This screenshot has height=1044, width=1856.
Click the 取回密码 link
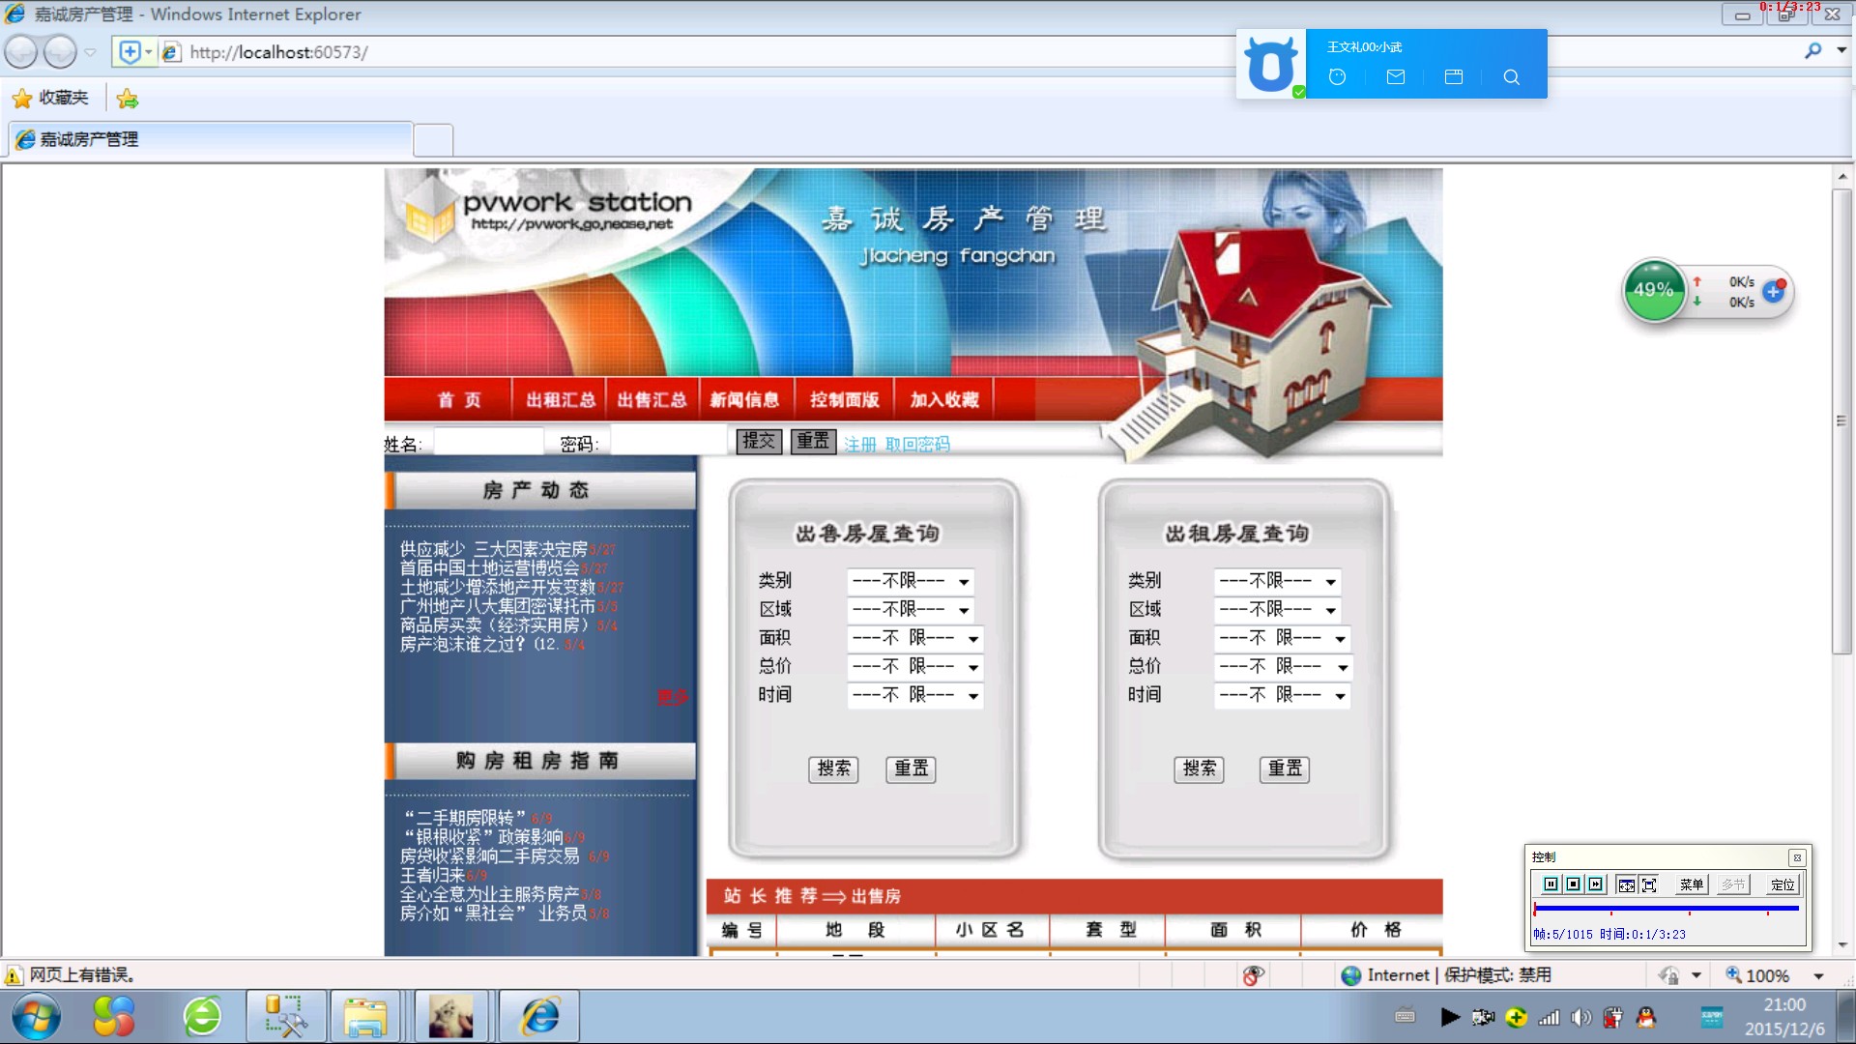(917, 444)
